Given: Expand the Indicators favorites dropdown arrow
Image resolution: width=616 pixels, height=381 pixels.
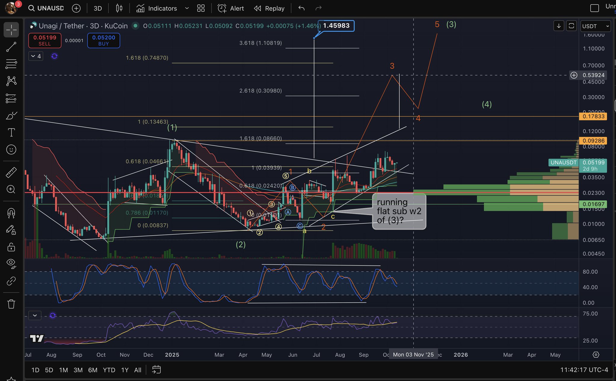Looking at the screenshot, I should tap(187, 8).
